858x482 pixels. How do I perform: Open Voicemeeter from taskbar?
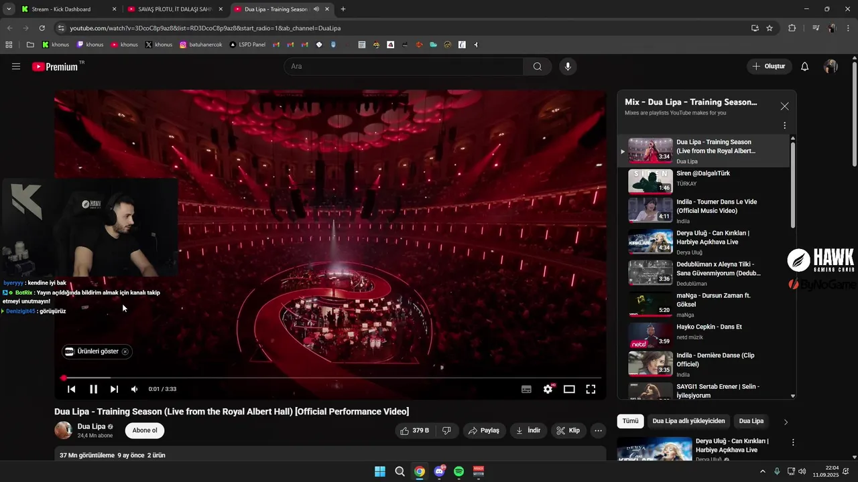click(479, 471)
